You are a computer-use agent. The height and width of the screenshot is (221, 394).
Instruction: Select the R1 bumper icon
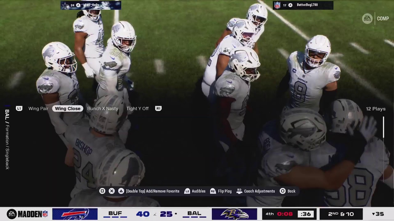158,108
